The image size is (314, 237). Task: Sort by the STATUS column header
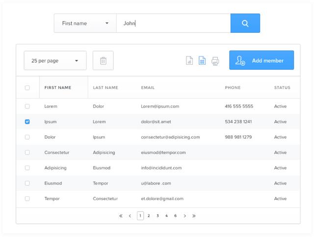tap(282, 88)
